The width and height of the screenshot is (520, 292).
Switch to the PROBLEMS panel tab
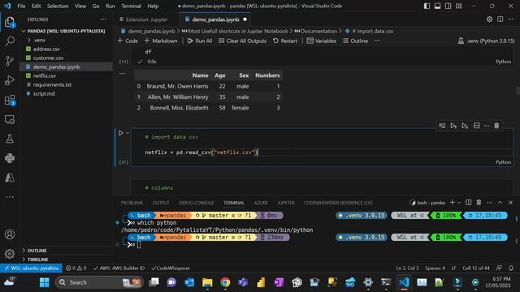pos(132,203)
